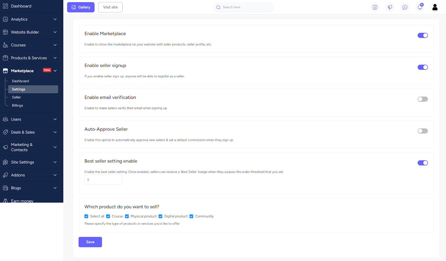The height and width of the screenshot is (261, 446).
Task: Click the Website Builder layout icon
Action: [5, 32]
